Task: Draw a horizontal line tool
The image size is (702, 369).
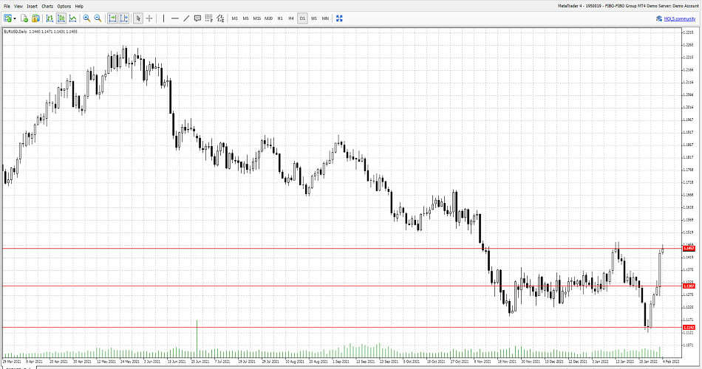Action: point(175,18)
